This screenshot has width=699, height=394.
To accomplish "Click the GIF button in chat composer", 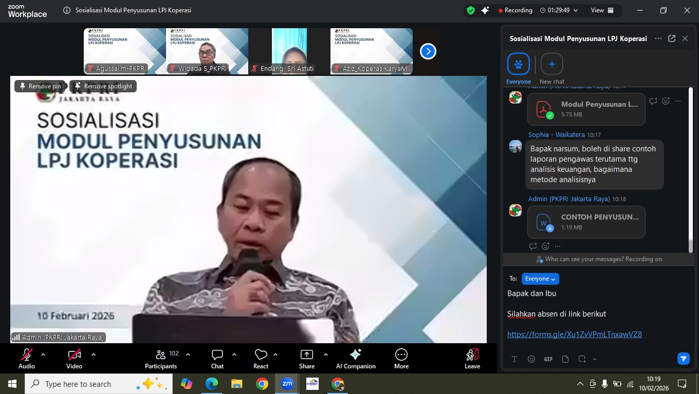I will click(548, 359).
